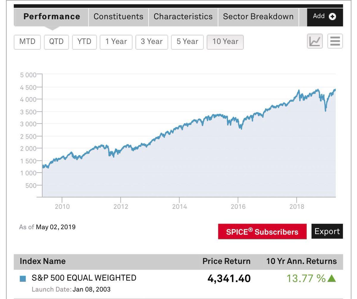The height and width of the screenshot is (299, 357).
Task: Click the S&P 500 EQUAL WEIGHTED index name
Action: click(x=84, y=278)
